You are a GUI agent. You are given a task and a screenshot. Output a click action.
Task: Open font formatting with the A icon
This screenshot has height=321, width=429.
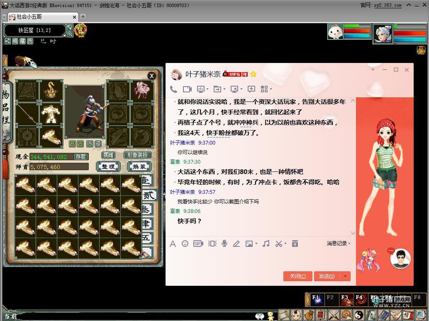coord(173,244)
